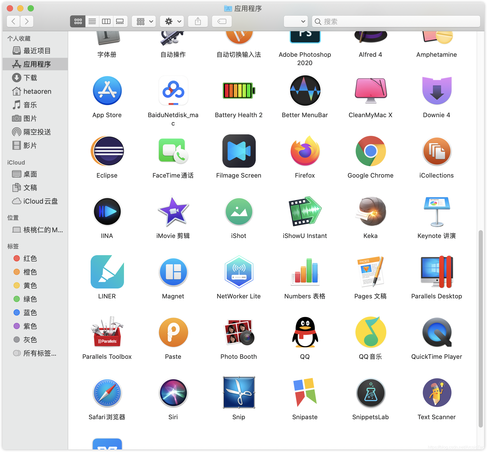Click the vertical scrollbar thumb
This screenshot has height=452, width=487.
[x=481, y=329]
